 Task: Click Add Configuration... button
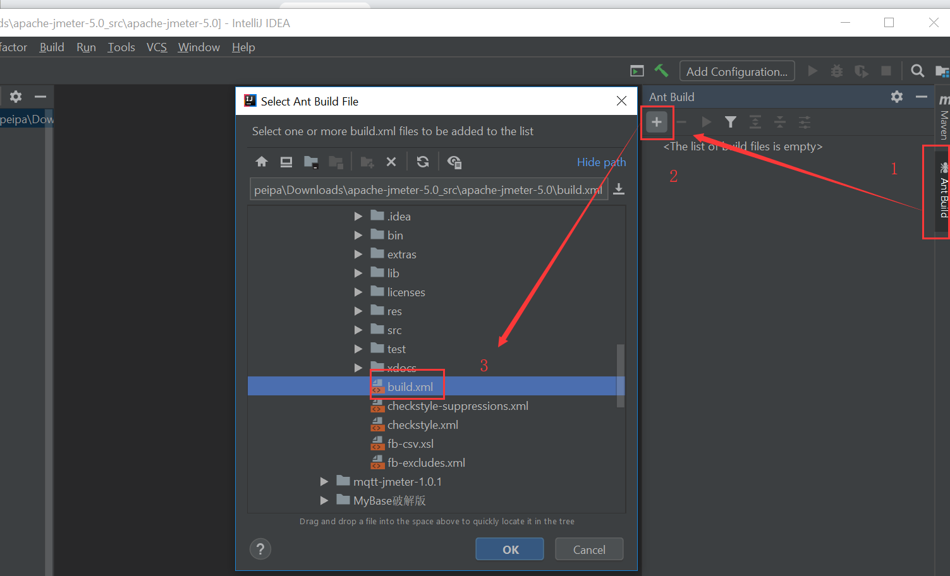click(737, 71)
